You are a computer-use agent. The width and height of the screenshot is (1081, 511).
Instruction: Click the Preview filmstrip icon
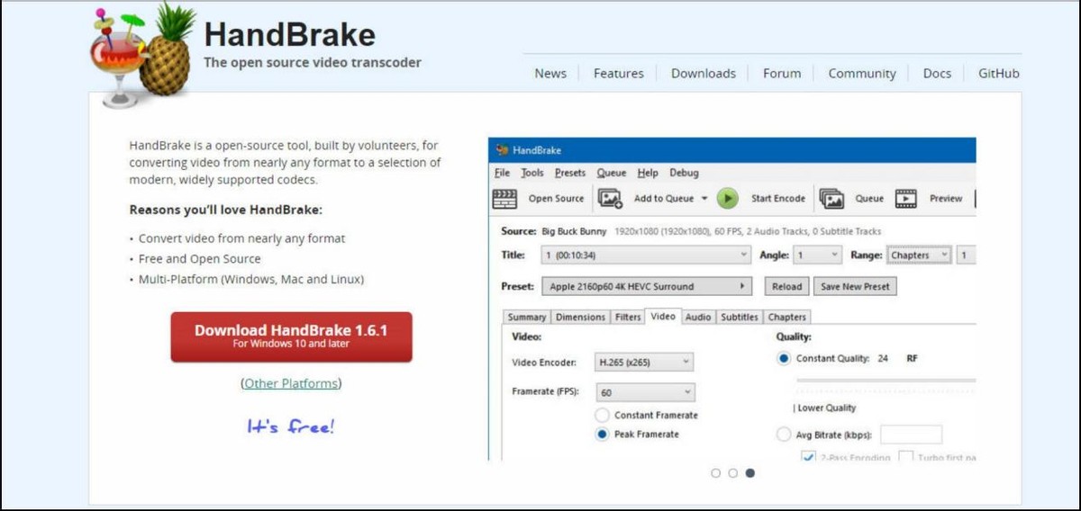(x=905, y=198)
